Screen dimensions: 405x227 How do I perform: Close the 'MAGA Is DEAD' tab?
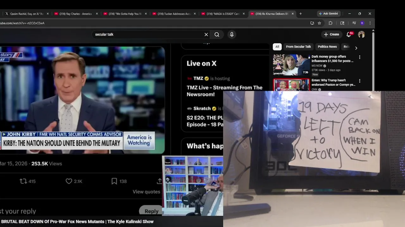click(x=244, y=14)
